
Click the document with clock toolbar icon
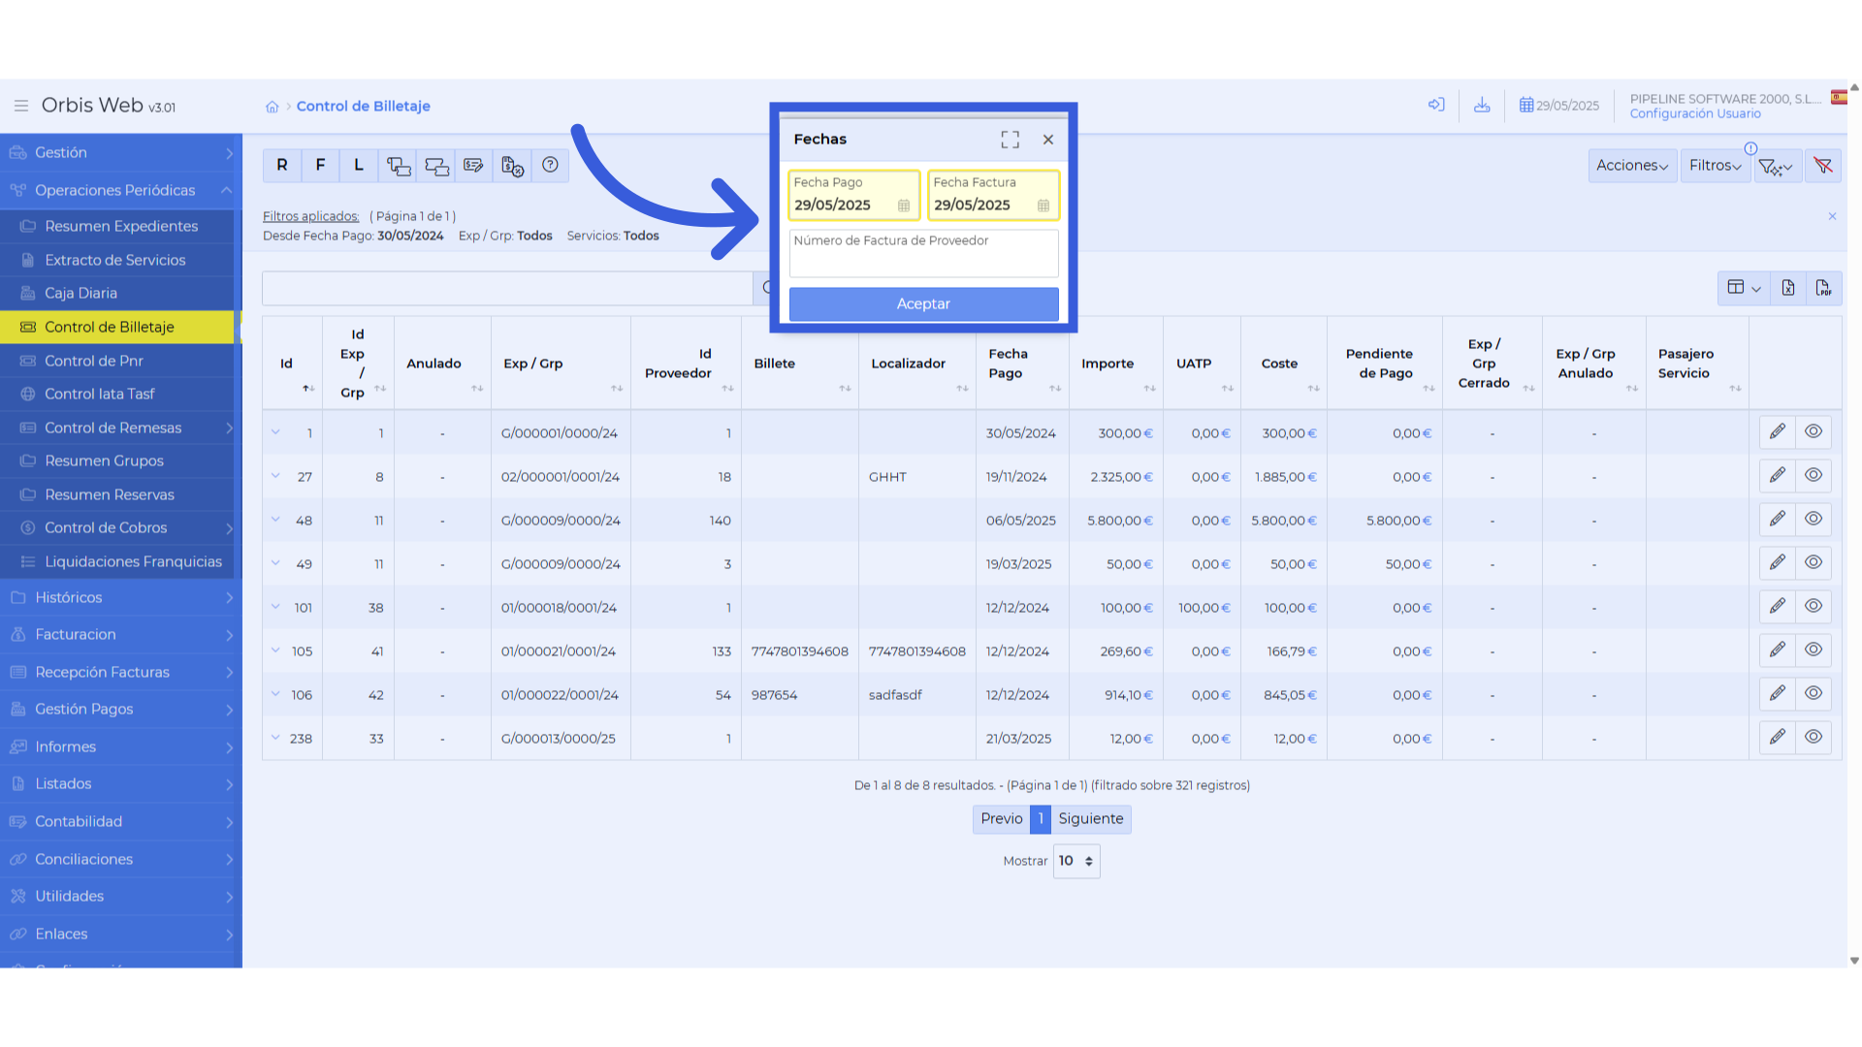click(512, 166)
